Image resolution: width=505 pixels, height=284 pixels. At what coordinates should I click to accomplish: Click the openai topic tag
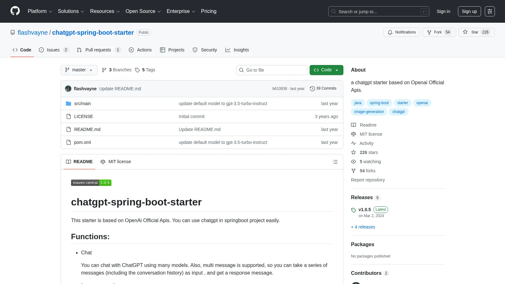(422, 103)
